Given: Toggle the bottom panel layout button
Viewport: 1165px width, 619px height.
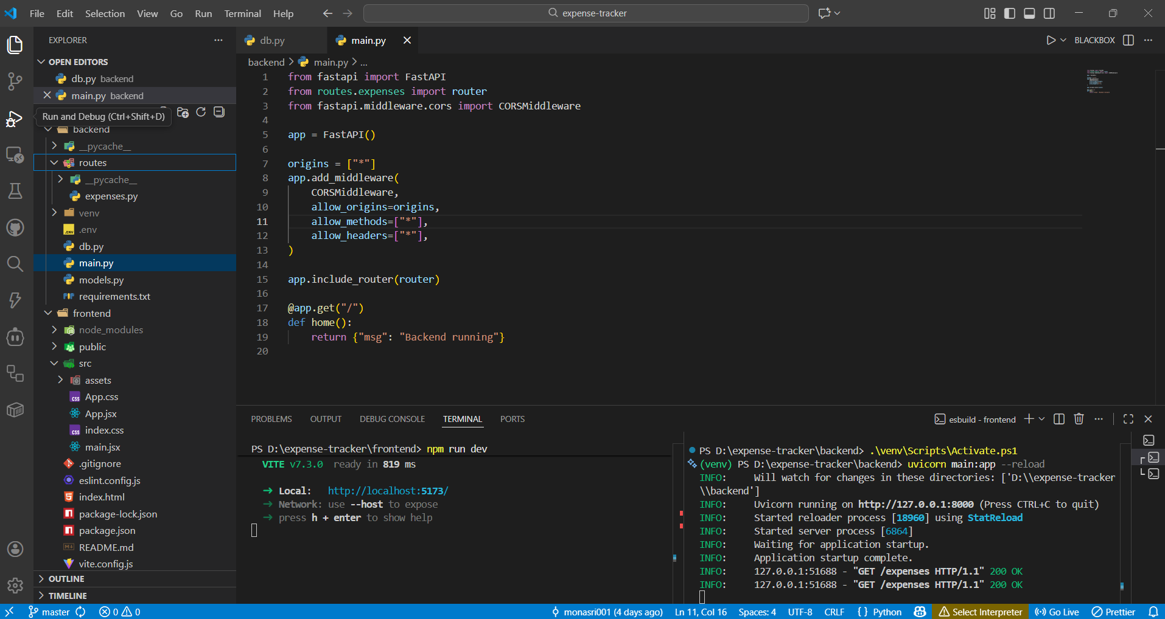Looking at the screenshot, I should 1029,13.
